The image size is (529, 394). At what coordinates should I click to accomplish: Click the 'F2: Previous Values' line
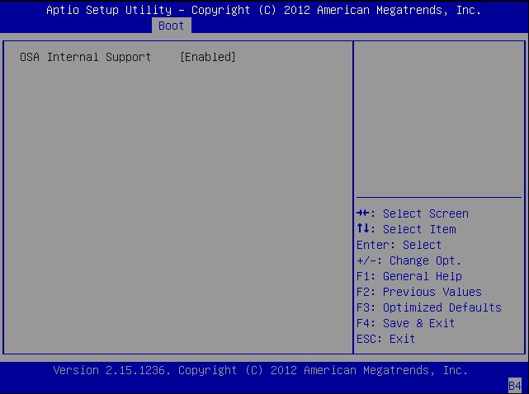pos(419,292)
